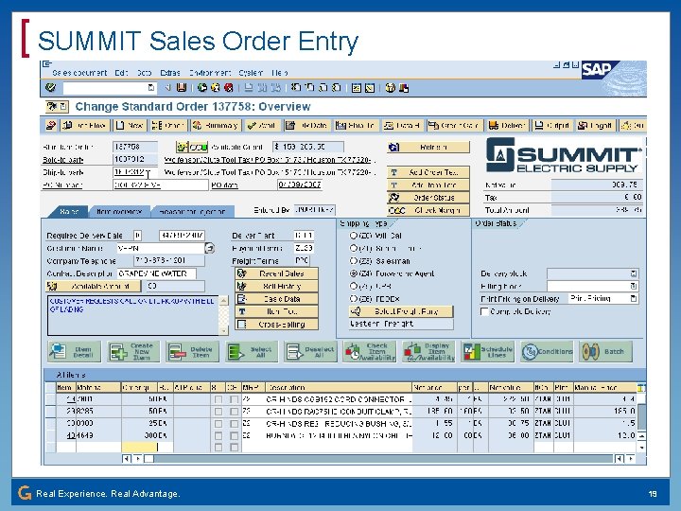This screenshot has width=681, height=511.
Task: Click the Item Detail button
Action: tap(75, 351)
